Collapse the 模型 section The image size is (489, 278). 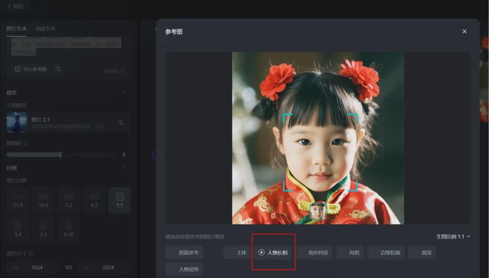pos(125,92)
